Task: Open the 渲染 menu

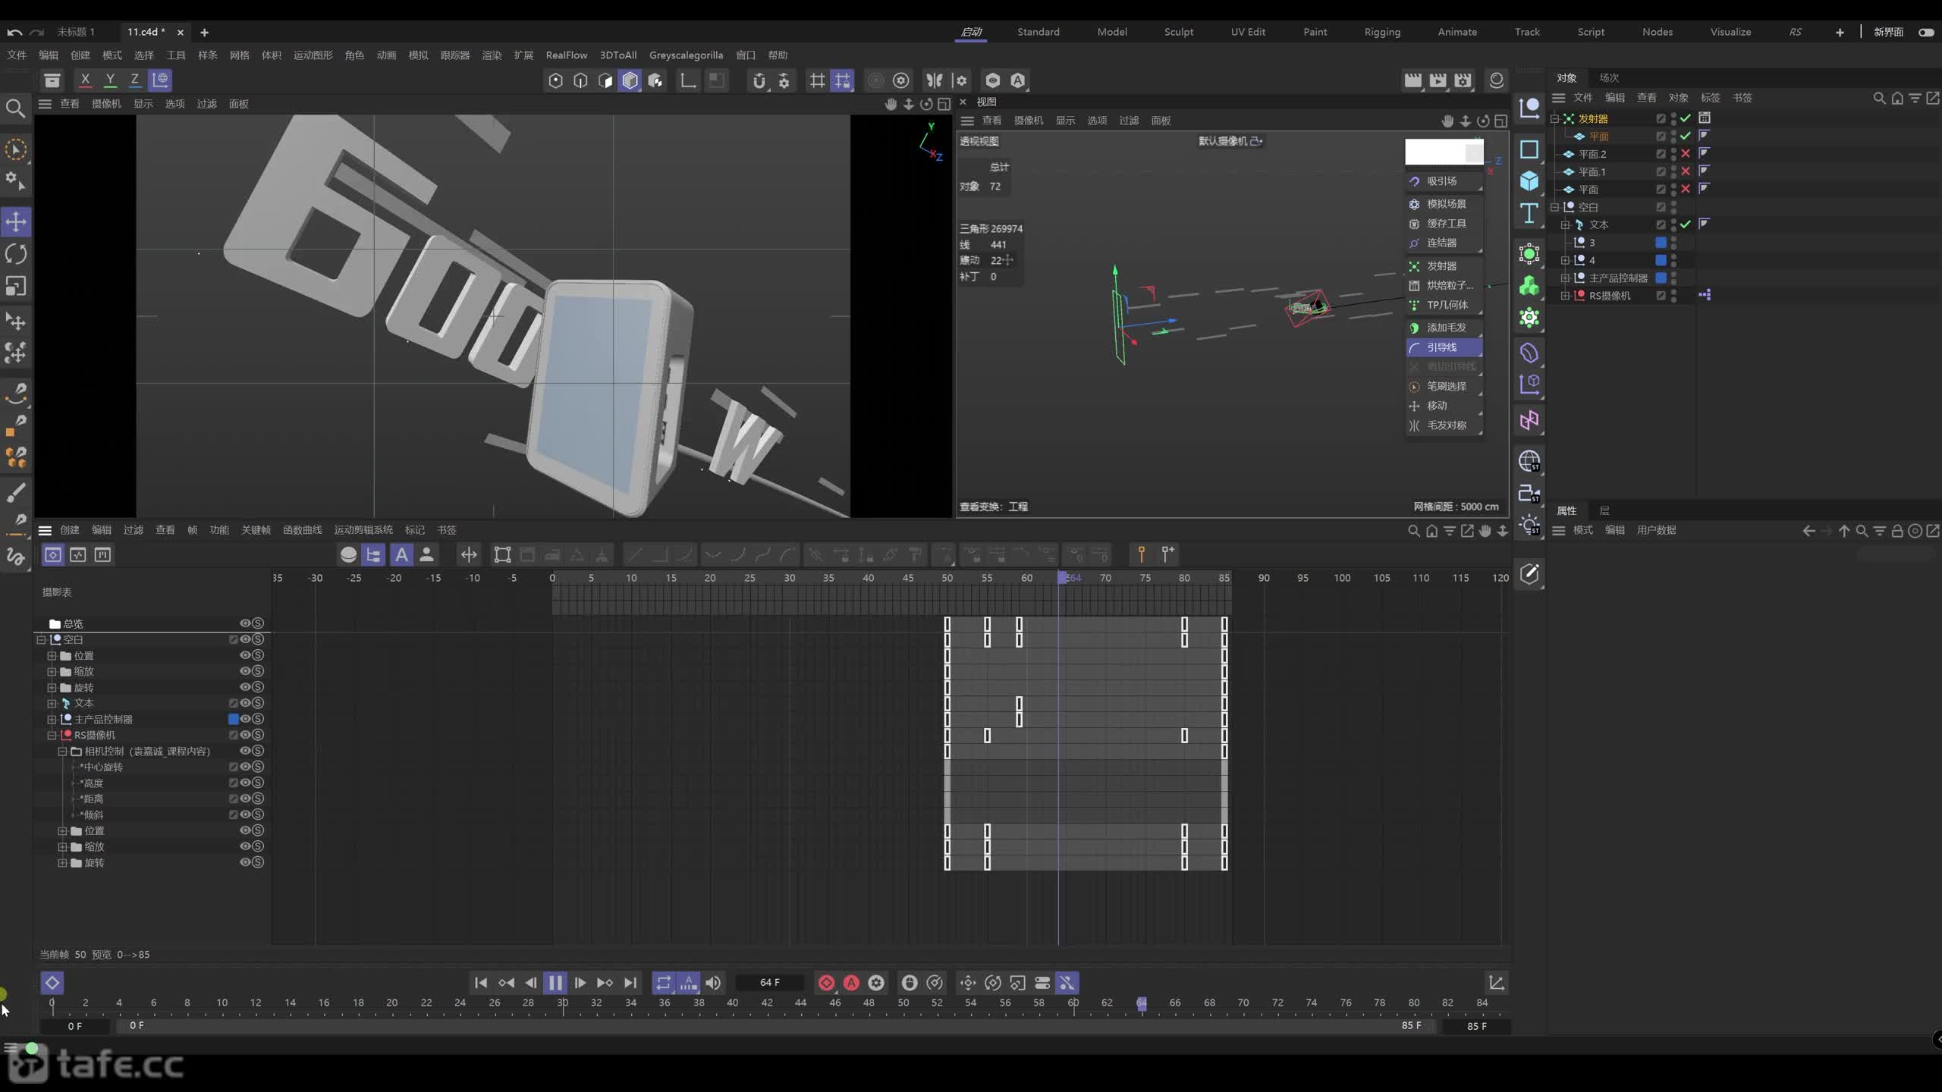Action: click(x=492, y=55)
